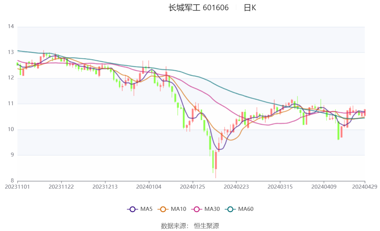This screenshot has width=380, height=231.
Task: Click the 恒生聚源 data source text
Action: pos(207,226)
